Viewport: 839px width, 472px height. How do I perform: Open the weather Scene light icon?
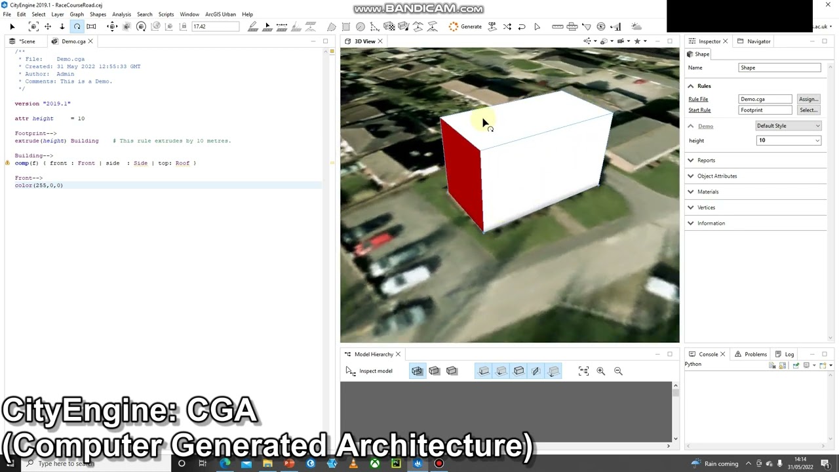point(636,26)
